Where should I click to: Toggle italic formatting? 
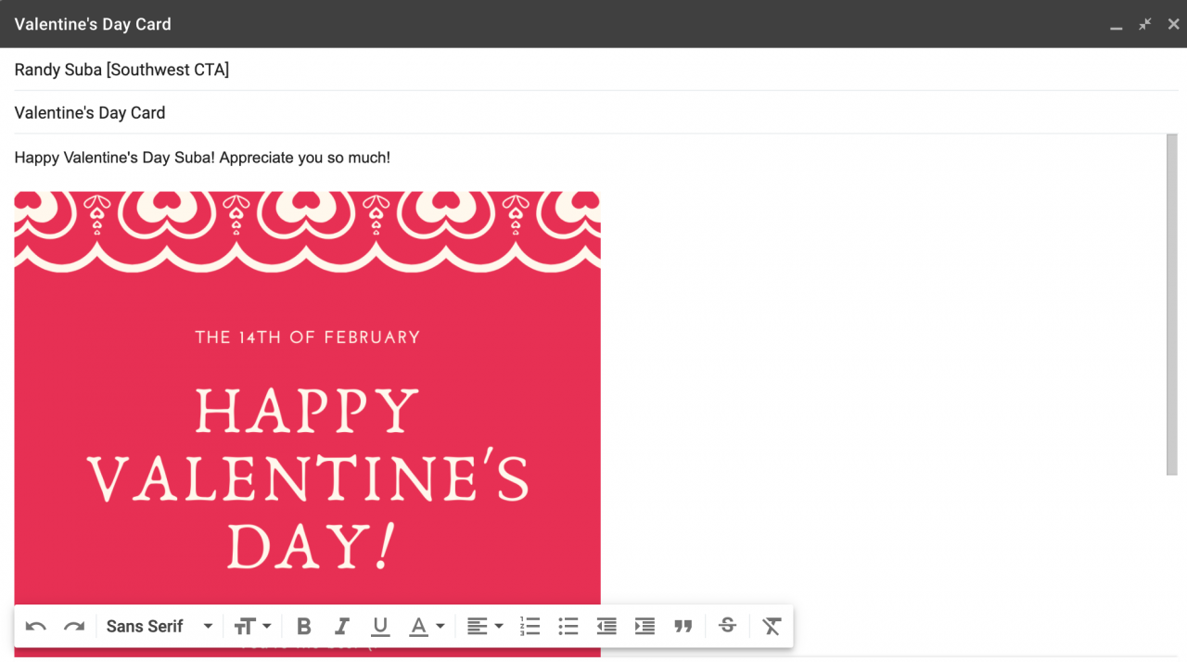tap(342, 627)
